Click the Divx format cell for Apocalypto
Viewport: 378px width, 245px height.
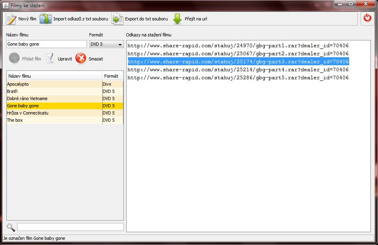[x=113, y=84]
